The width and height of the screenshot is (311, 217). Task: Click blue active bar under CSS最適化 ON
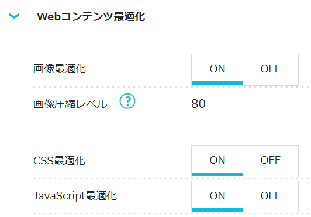point(218,174)
